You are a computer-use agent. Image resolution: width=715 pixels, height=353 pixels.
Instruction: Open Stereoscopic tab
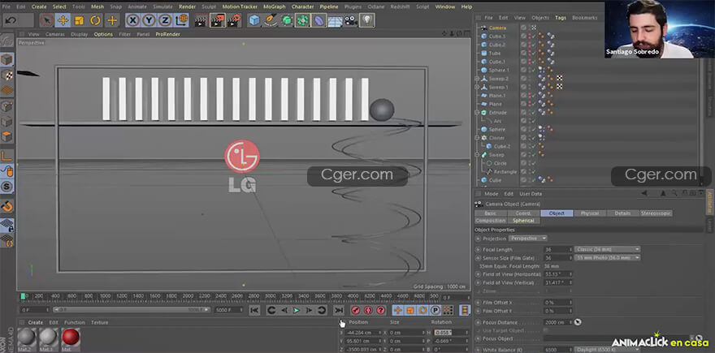point(656,213)
